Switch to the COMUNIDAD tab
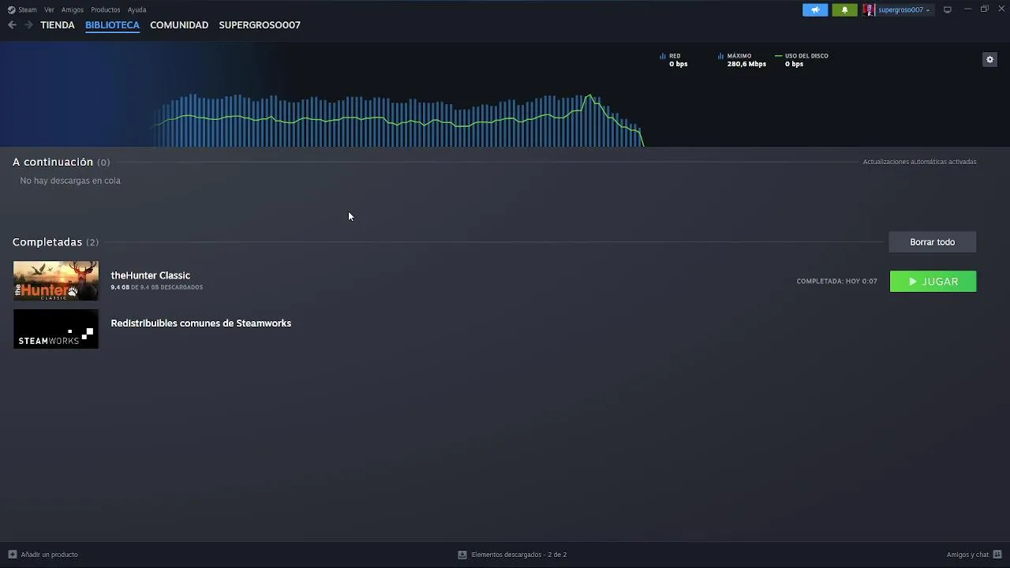The width and height of the screenshot is (1010, 568). [x=179, y=25]
